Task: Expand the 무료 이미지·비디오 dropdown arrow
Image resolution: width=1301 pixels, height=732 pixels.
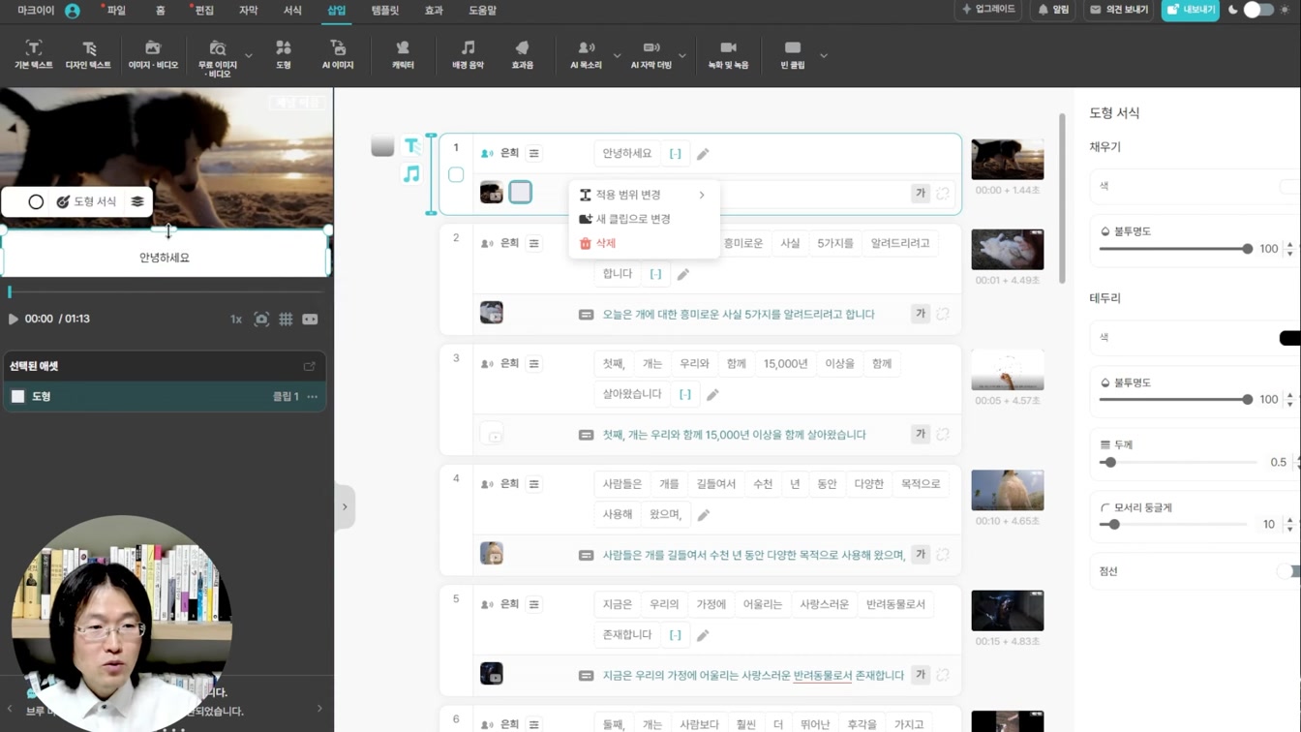Action: (249, 56)
